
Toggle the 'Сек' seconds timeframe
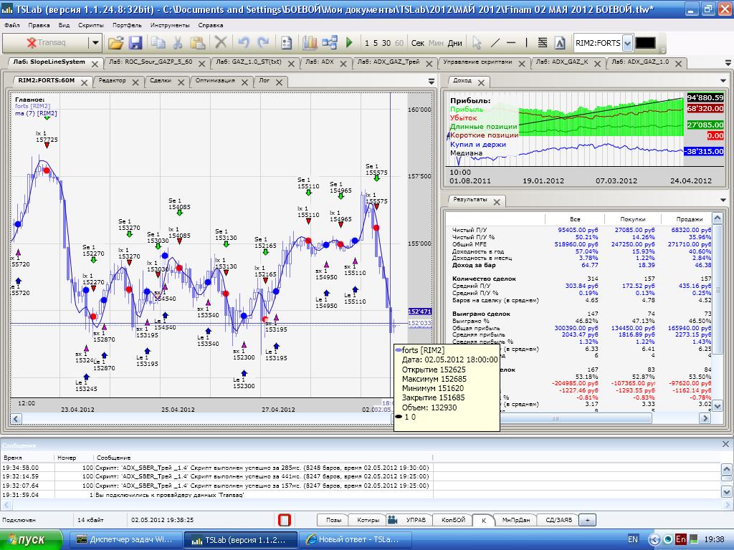418,43
